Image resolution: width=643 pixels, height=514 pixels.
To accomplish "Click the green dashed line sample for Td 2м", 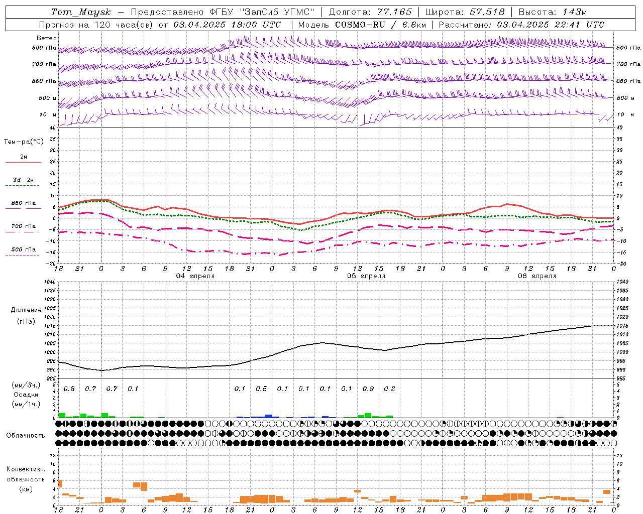I will (x=23, y=186).
